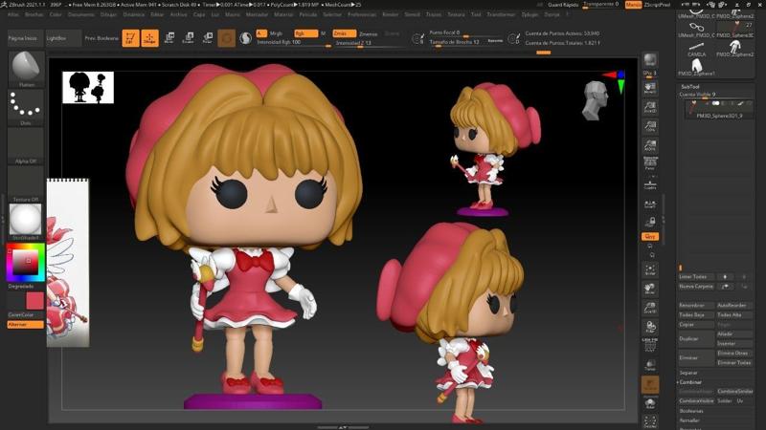Click the Actual 100% size icon

[650, 126]
